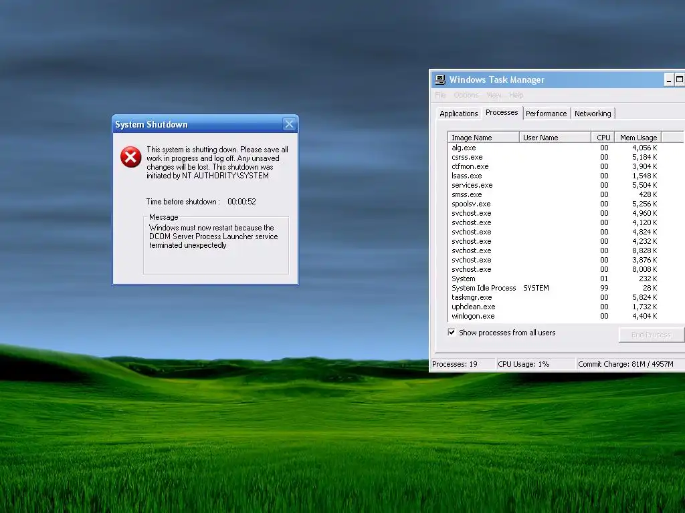Select svchost.exe using 3,876 K

pyautogui.click(x=555, y=260)
